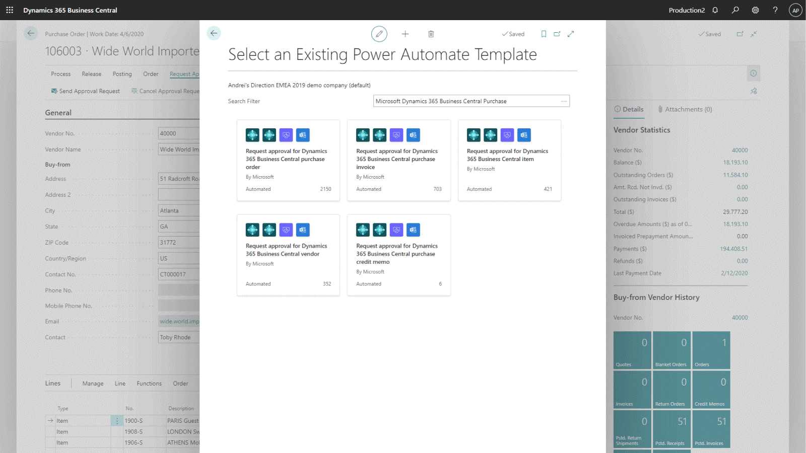The height and width of the screenshot is (453, 806).
Task: Click the trash delete icon
Action: pos(431,34)
